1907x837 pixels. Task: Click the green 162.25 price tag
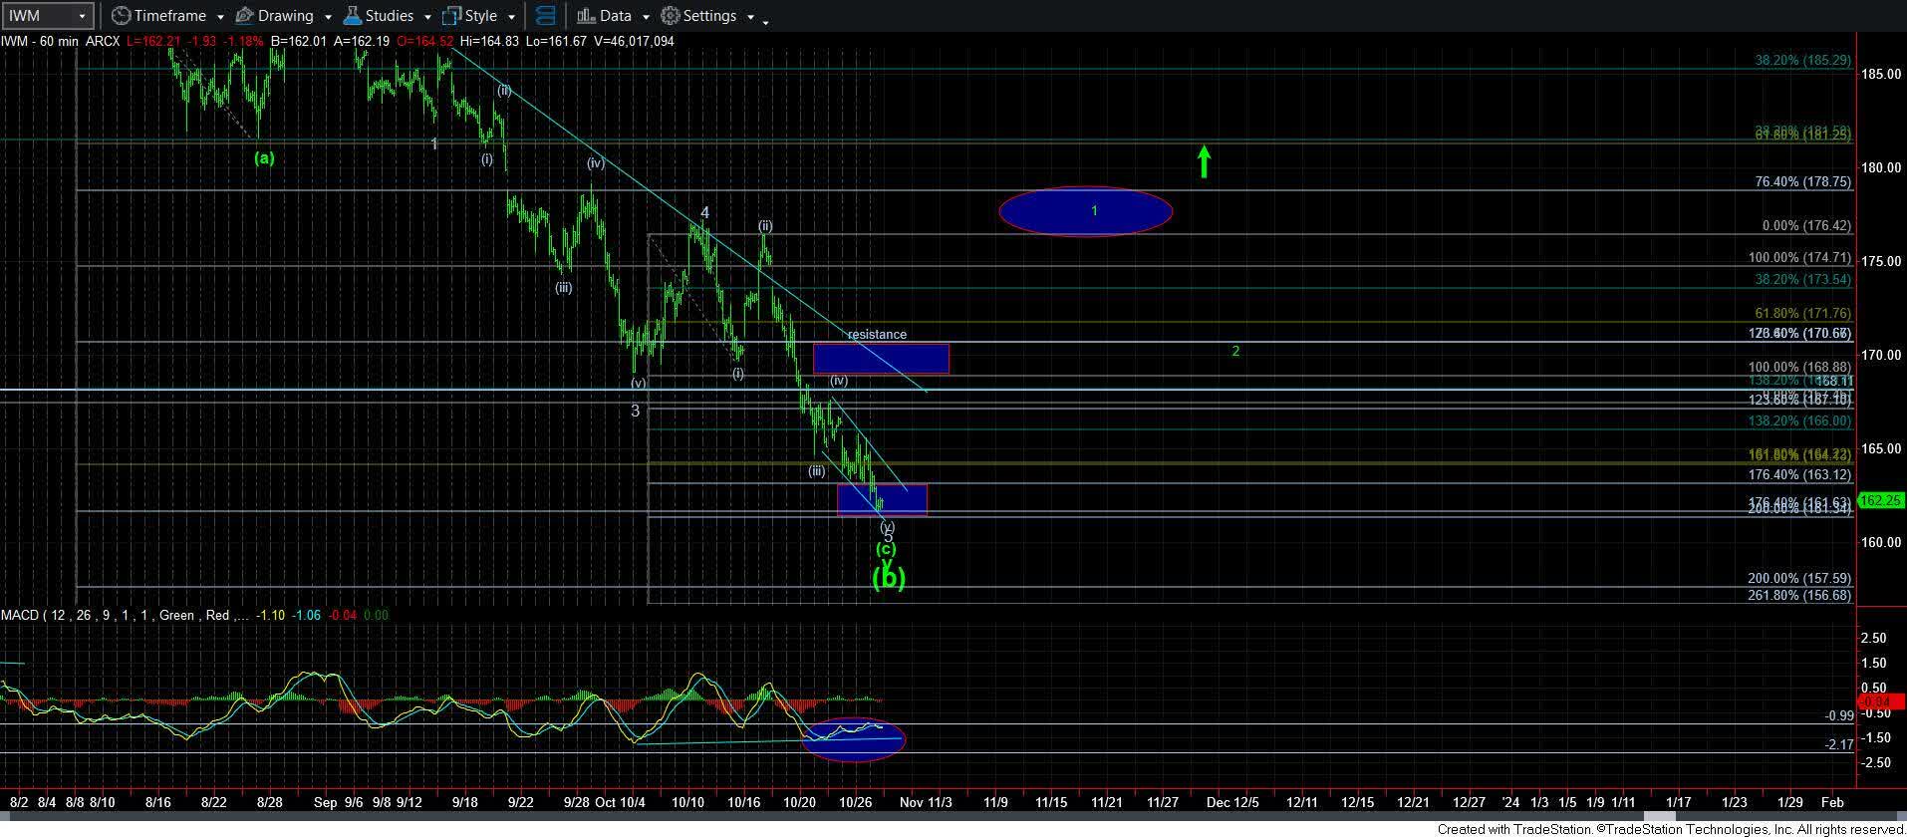click(1881, 500)
